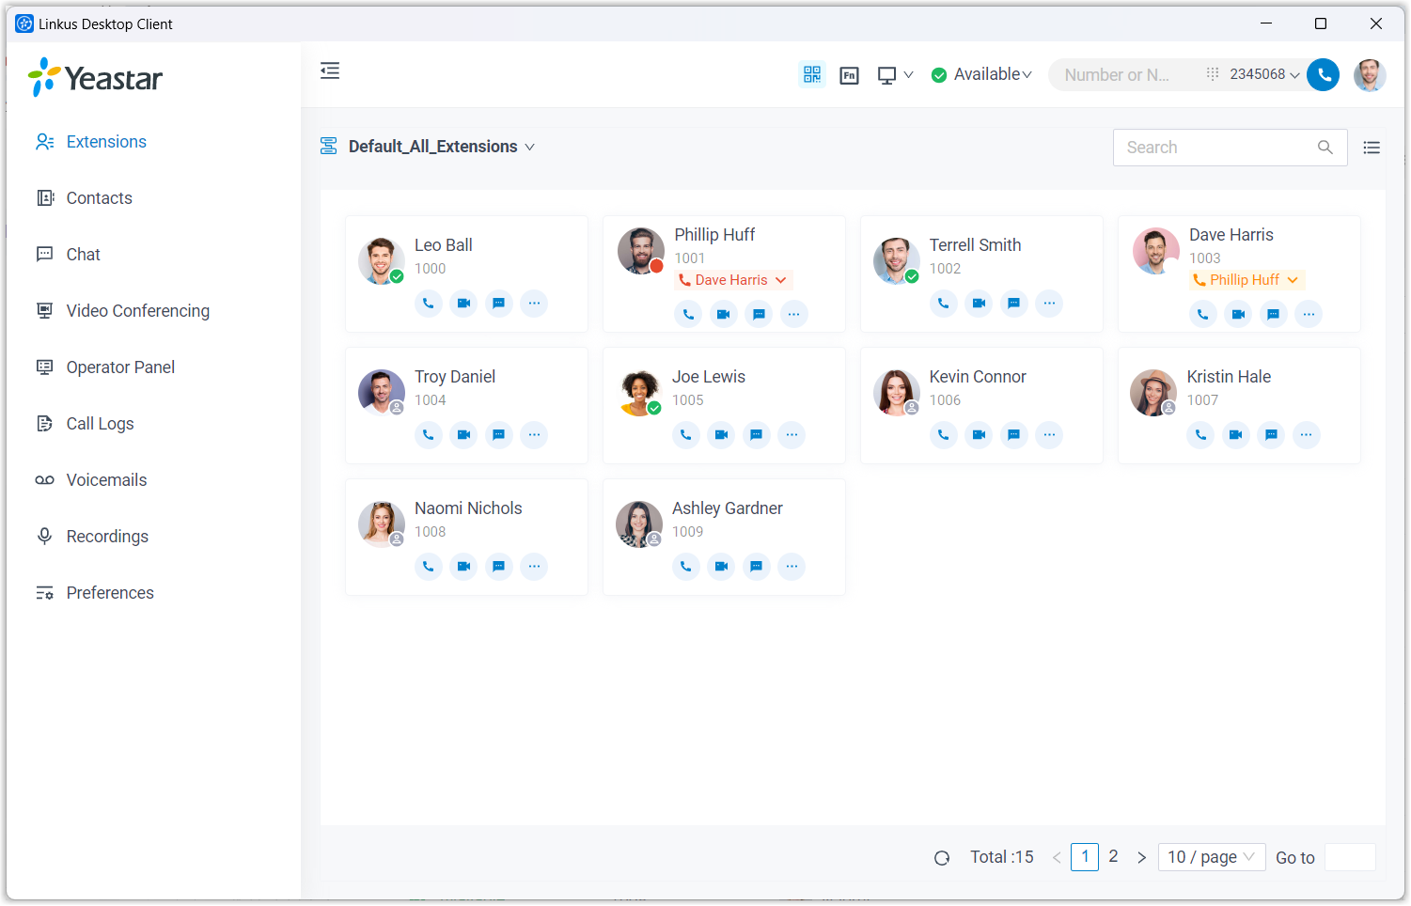Start a video call with Joe Lewis
Viewport: 1411px width, 906px height.
click(x=721, y=435)
